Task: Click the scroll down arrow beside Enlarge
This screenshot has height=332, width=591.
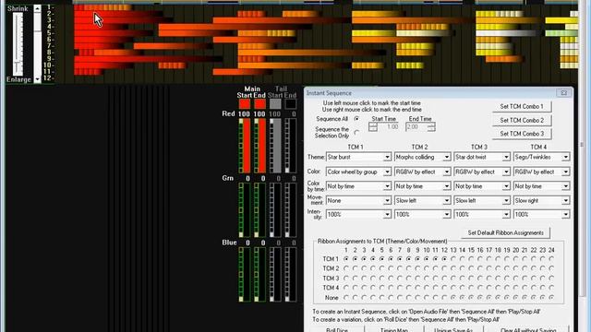Action: point(37,79)
